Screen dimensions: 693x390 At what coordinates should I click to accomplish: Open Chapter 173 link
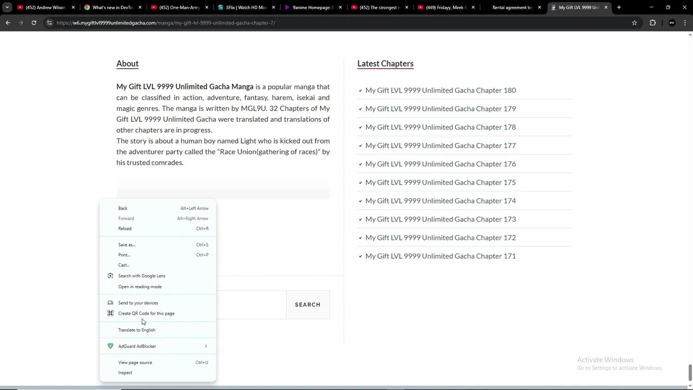click(x=440, y=219)
